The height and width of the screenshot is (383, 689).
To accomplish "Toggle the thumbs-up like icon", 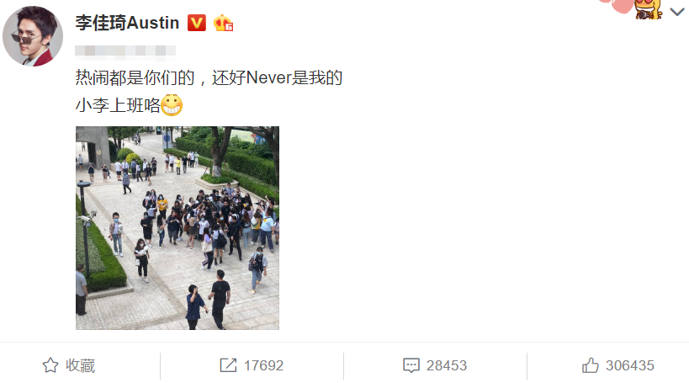I will [590, 365].
